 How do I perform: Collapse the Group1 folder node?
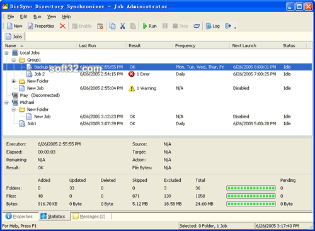coord(14,60)
